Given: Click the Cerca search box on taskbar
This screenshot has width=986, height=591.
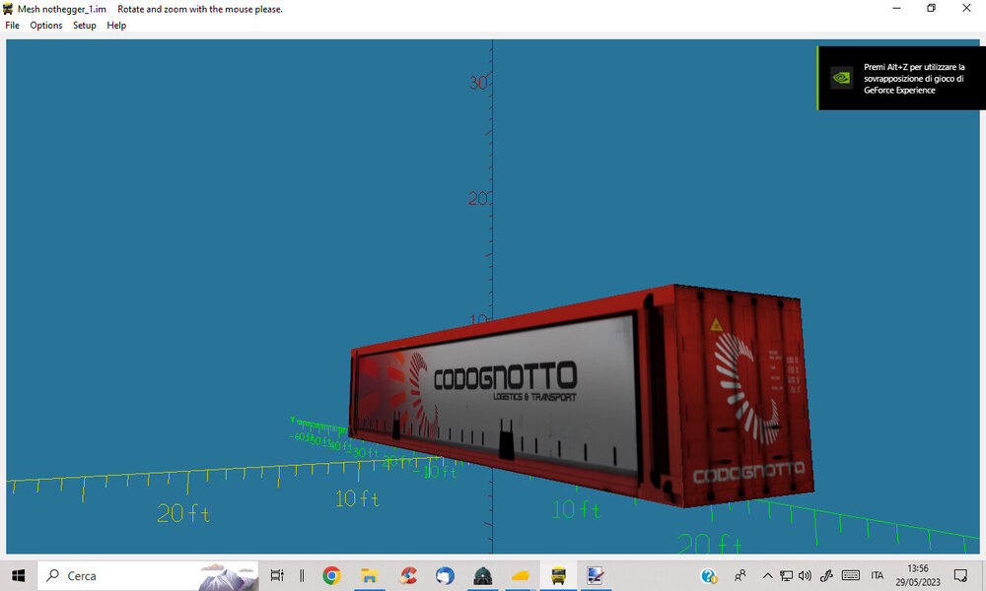Looking at the screenshot, I should tap(149, 575).
